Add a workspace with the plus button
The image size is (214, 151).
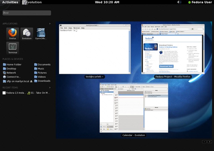(209, 142)
